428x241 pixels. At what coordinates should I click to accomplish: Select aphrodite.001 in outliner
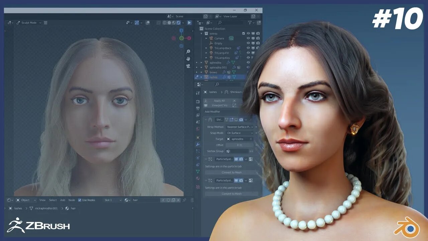click(x=218, y=67)
